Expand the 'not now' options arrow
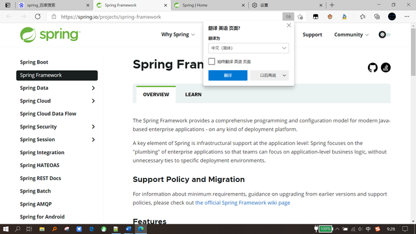This screenshot has height=234, width=416. 285,75
